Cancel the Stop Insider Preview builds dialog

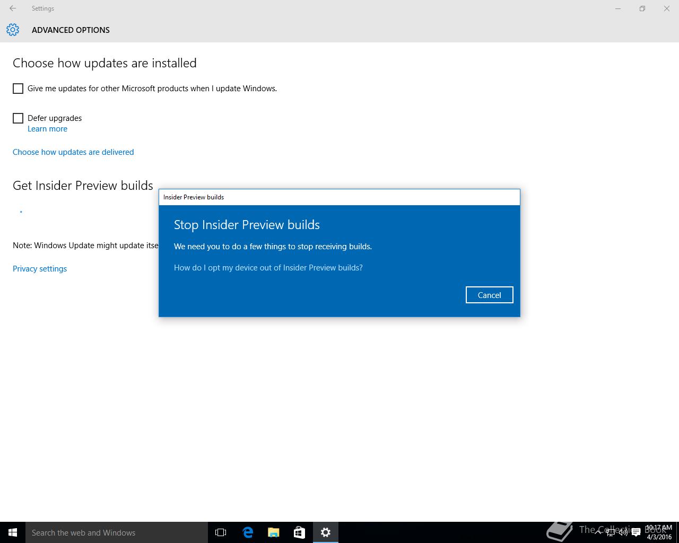[x=489, y=295]
